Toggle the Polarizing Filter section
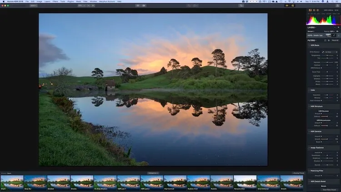Screen dimensions: 341x192 [316, 171]
